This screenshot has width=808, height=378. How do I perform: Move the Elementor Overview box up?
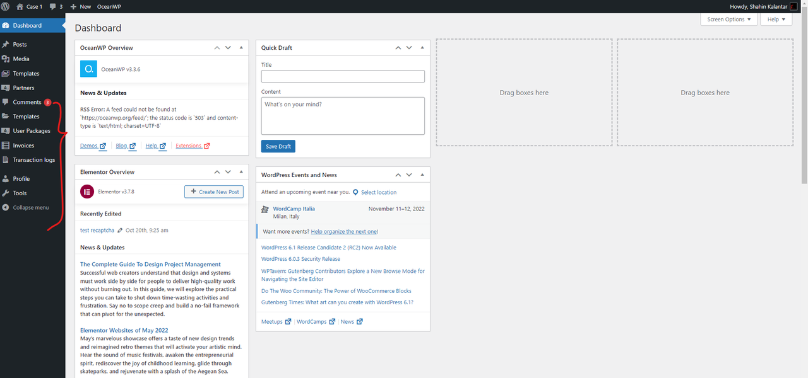click(x=217, y=172)
